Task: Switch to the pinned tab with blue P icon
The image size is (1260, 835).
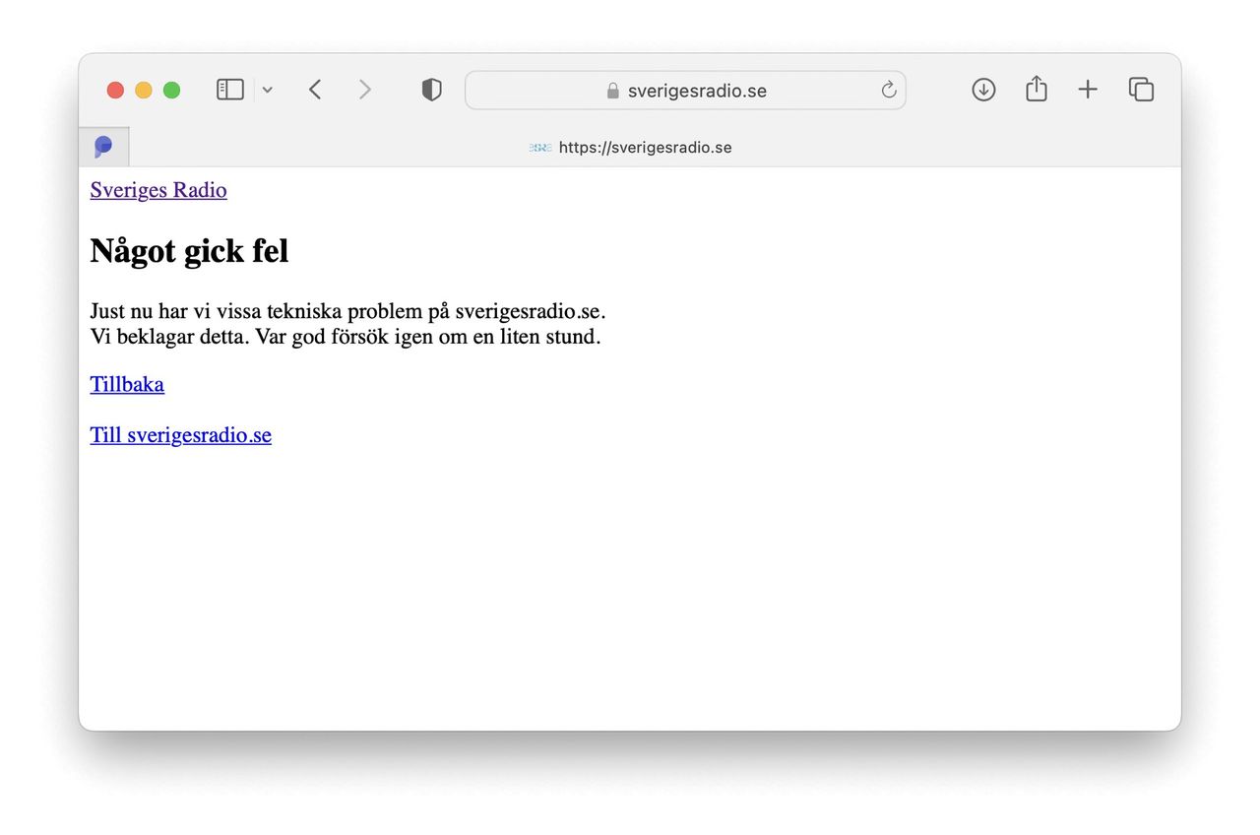Action: tap(103, 147)
